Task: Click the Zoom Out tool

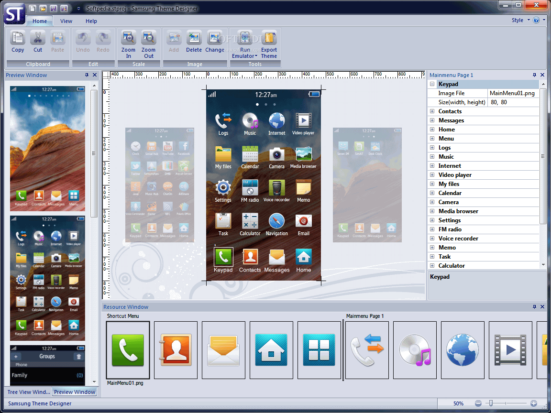Action: tap(149, 44)
